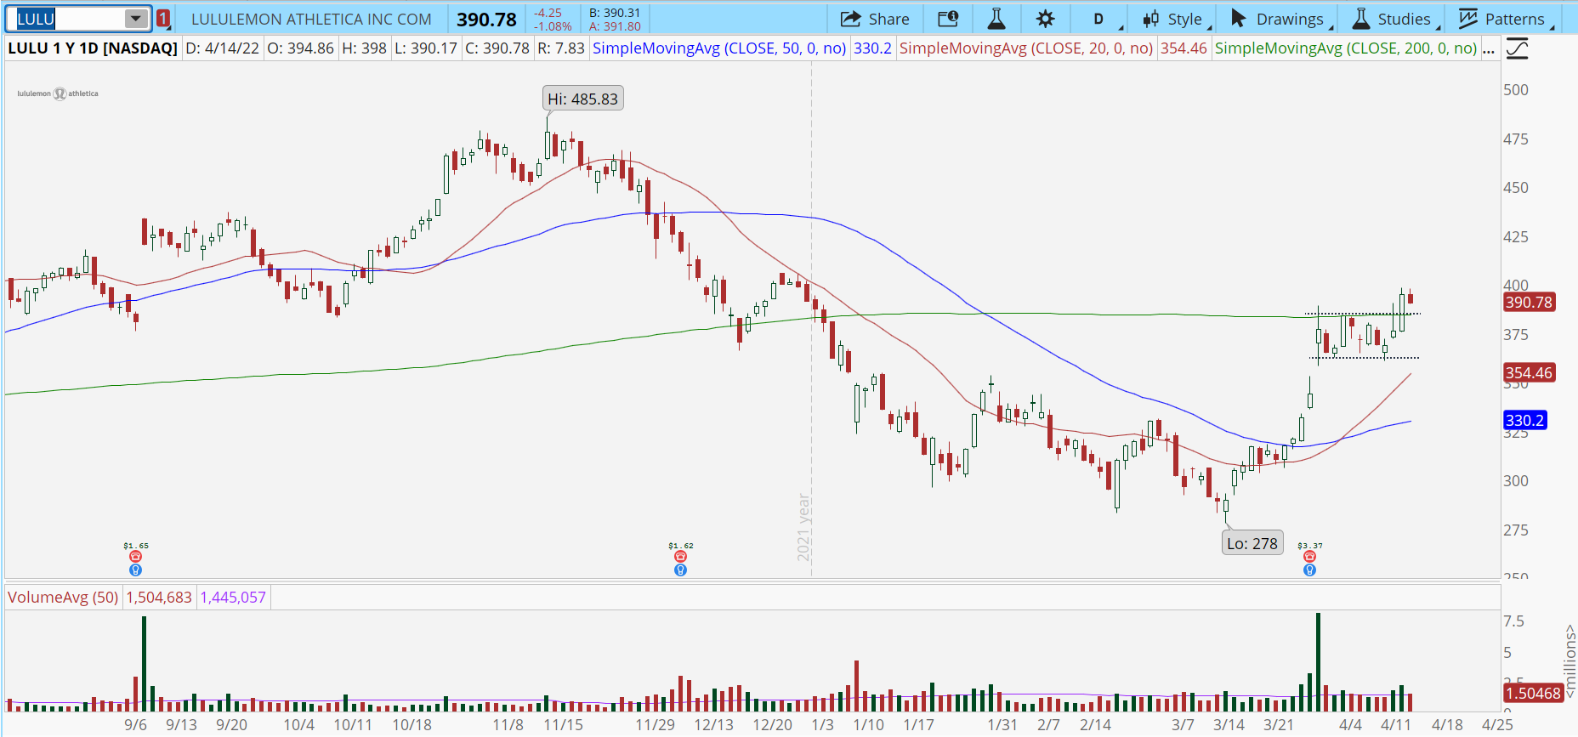Click the LULULEMON ATHLETICA INC COM name
The image size is (1578, 737).
311,19
